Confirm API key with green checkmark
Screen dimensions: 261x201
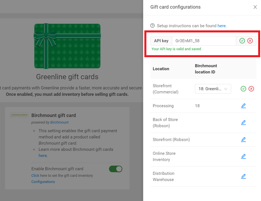242,41
